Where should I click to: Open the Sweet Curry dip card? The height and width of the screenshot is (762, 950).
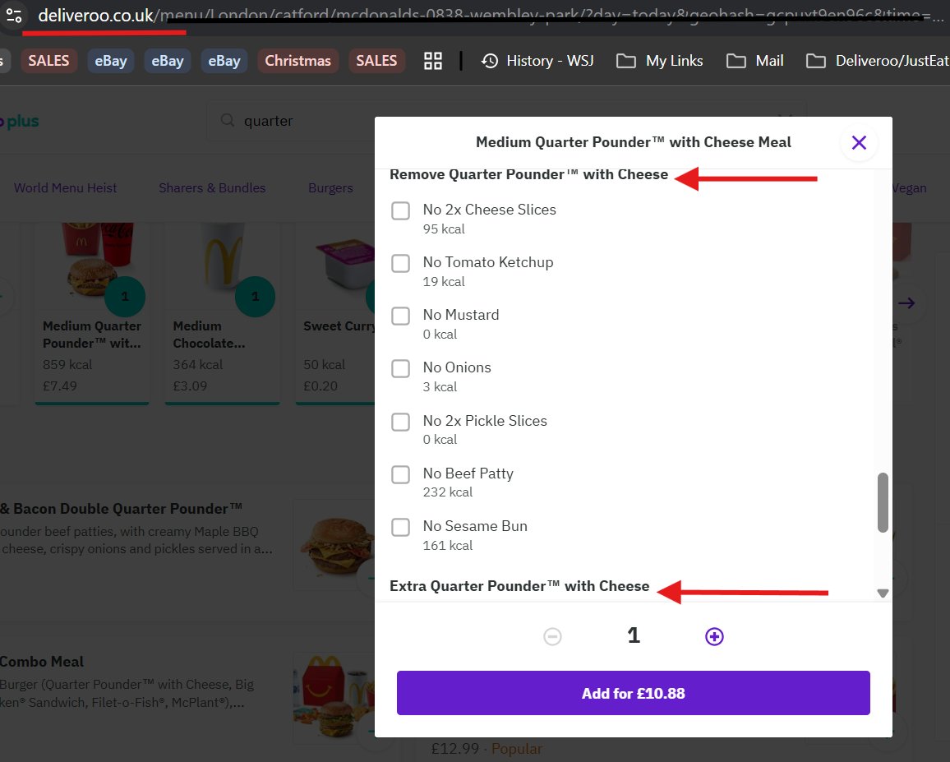point(335,313)
